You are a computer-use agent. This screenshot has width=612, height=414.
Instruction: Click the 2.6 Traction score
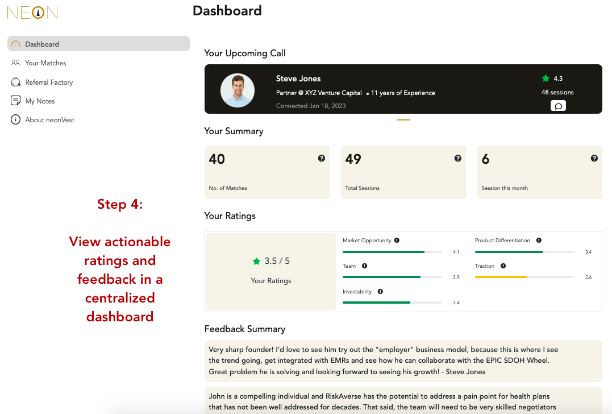588,277
